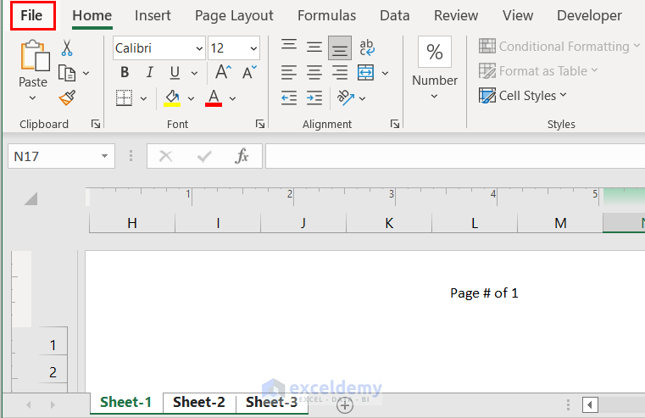Click the Insert Function fx icon

(x=242, y=156)
